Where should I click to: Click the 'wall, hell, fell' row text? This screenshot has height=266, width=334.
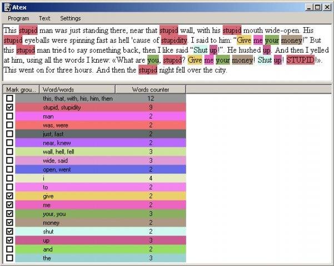tap(58, 152)
